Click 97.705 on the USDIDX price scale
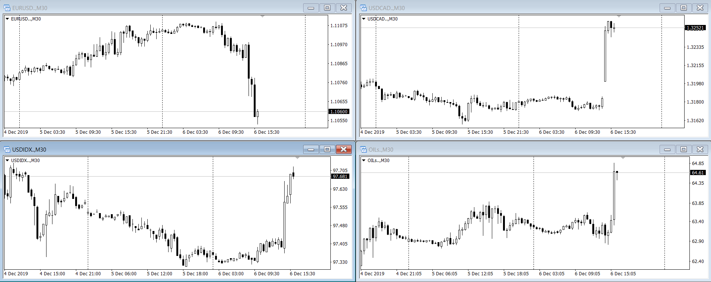This screenshot has height=282, width=711. coord(340,170)
